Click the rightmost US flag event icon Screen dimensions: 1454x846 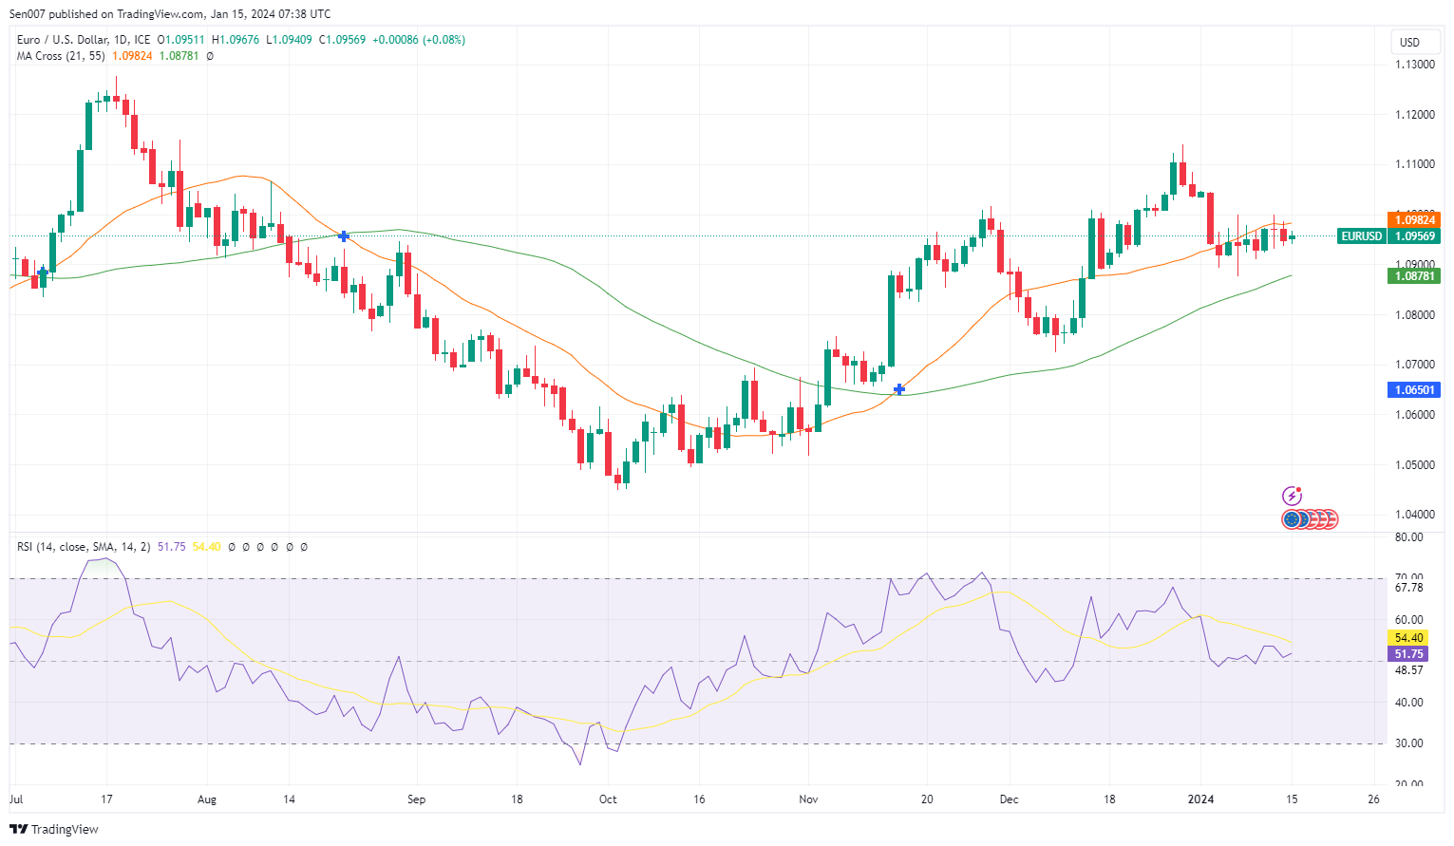pos(1330,519)
